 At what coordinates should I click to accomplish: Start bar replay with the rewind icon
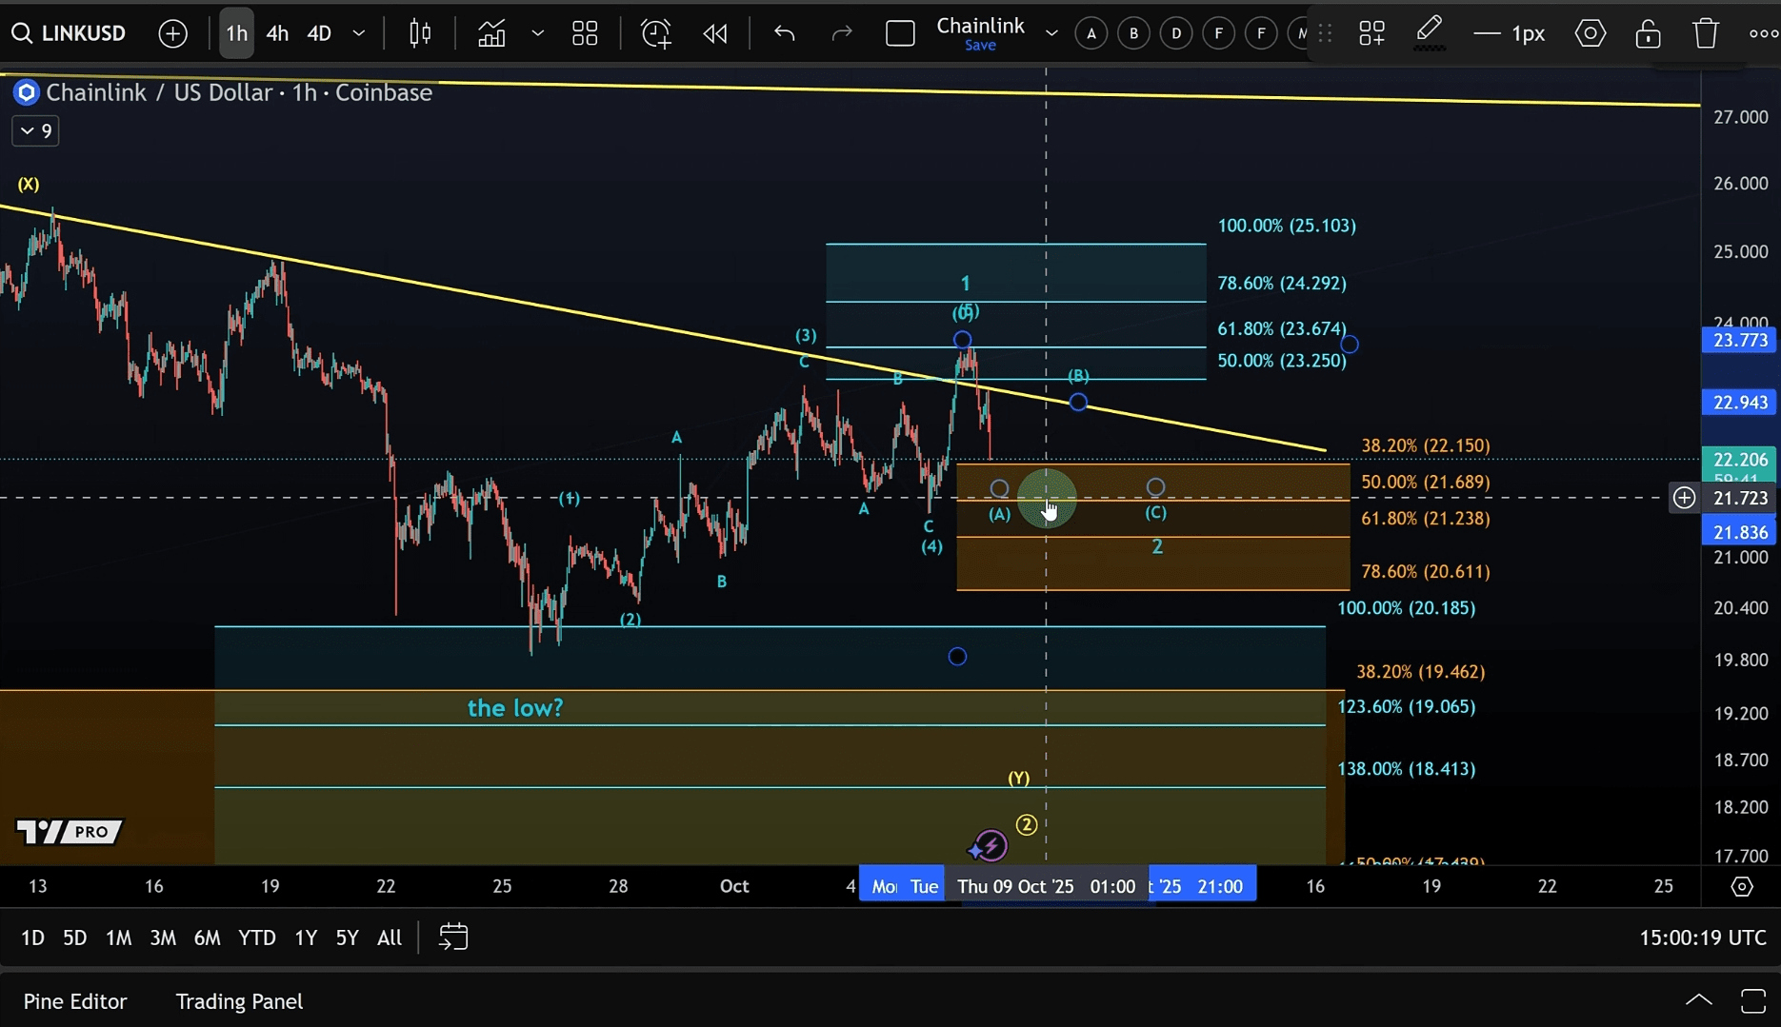point(715,33)
